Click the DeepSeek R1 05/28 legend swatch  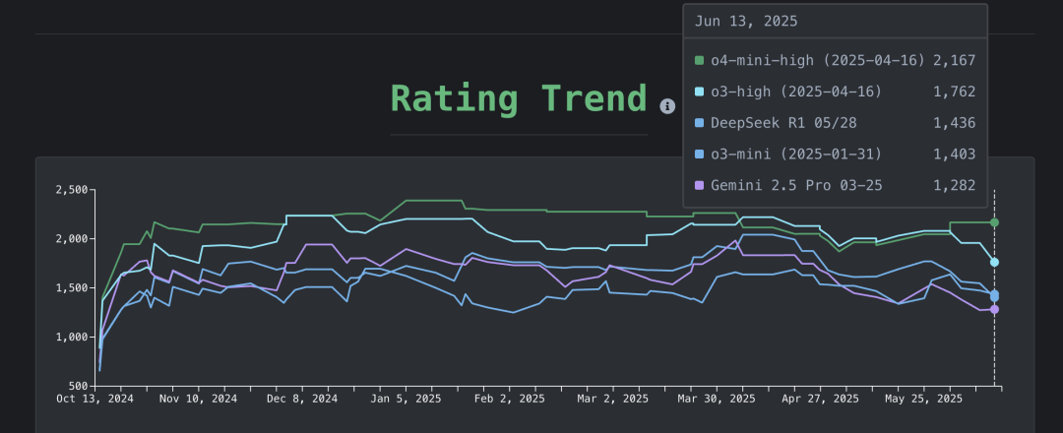click(x=700, y=123)
